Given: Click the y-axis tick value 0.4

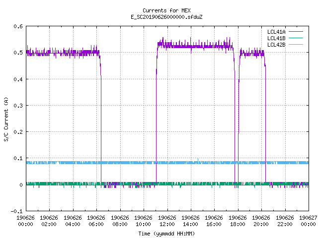Looking at the screenshot, I should pos(18,79).
